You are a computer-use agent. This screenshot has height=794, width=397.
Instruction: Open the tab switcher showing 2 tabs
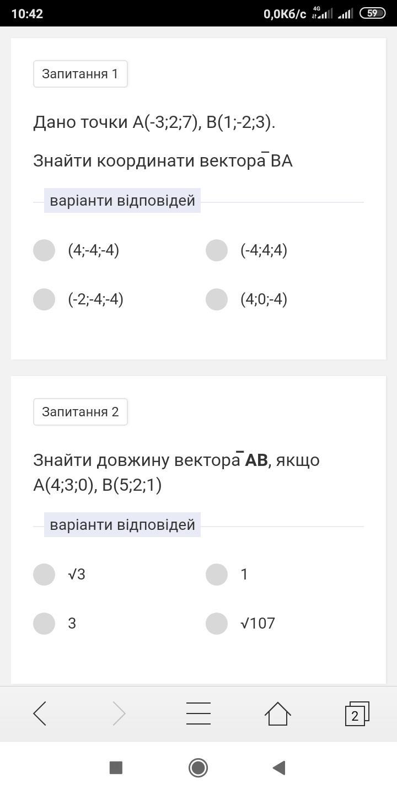[x=356, y=714]
